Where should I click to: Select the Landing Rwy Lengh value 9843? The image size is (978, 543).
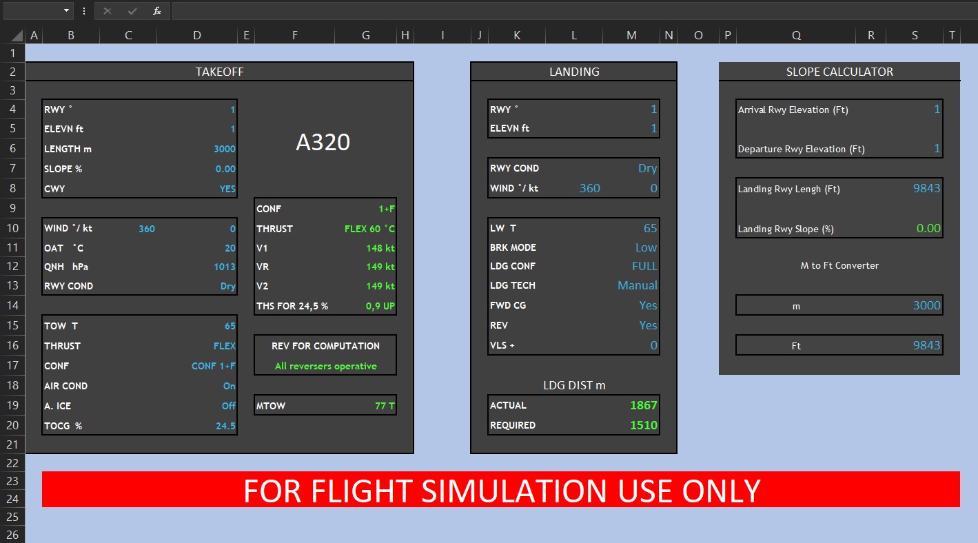(x=926, y=188)
